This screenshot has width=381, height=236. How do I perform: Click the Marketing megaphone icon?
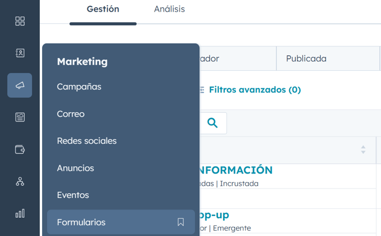(20, 85)
